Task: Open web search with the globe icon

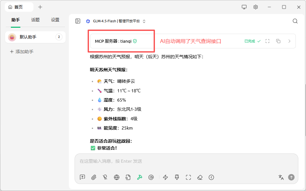Action: [x=117, y=177]
